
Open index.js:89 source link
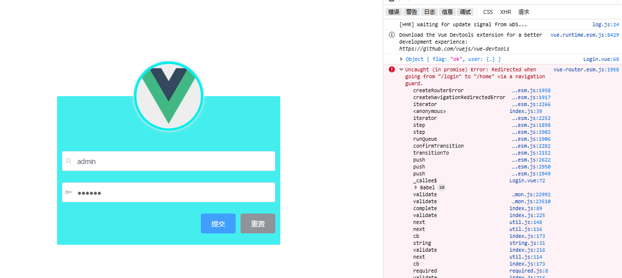[x=526, y=208]
